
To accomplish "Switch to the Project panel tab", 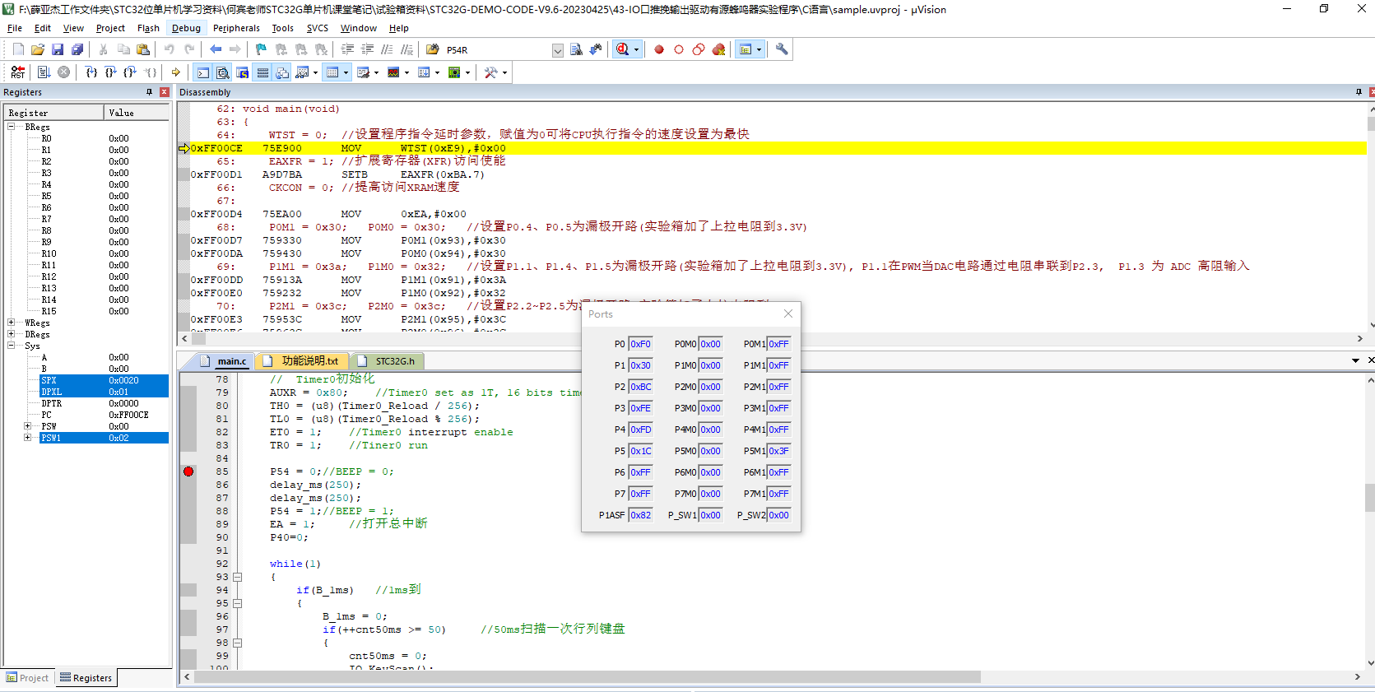I will (27, 678).
